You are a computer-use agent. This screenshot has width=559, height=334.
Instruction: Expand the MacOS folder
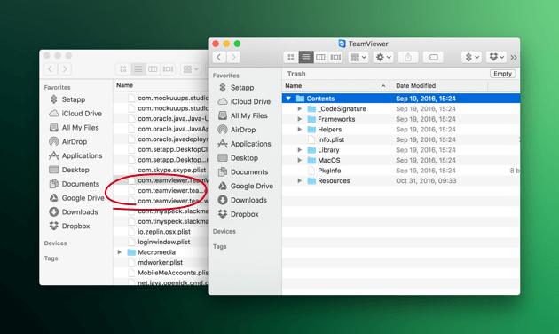300,160
